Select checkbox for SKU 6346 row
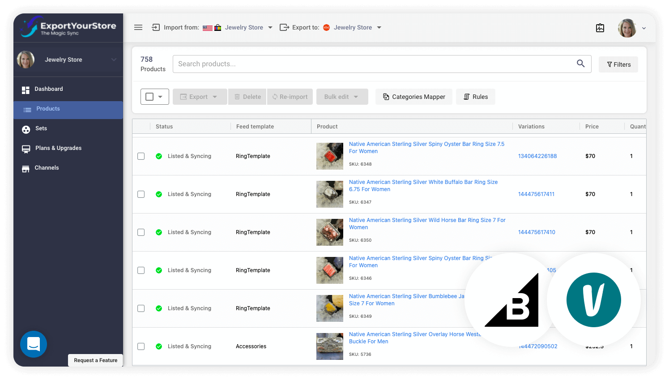 pyautogui.click(x=141, y=270)
